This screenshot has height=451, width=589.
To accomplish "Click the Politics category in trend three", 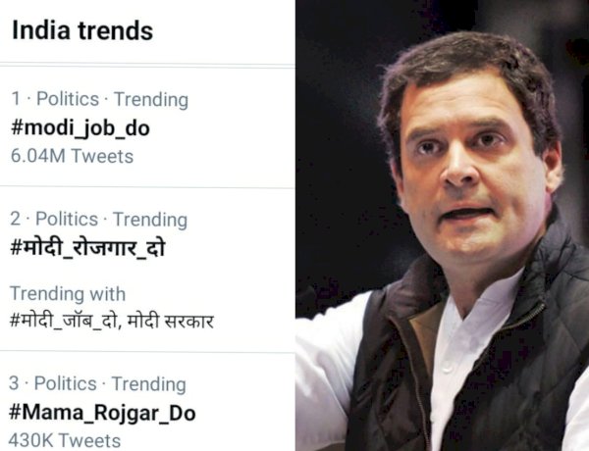I will click(x=66, y=383).
